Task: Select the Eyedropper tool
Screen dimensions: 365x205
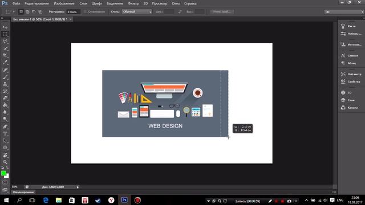Action: click(x=5, y=62)
